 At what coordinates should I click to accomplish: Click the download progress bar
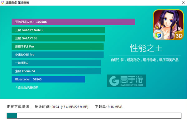pos(94,115)
